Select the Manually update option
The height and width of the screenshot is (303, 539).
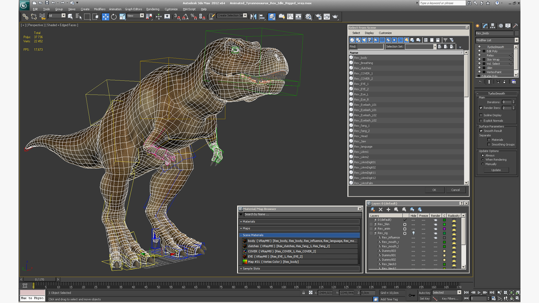483,164
